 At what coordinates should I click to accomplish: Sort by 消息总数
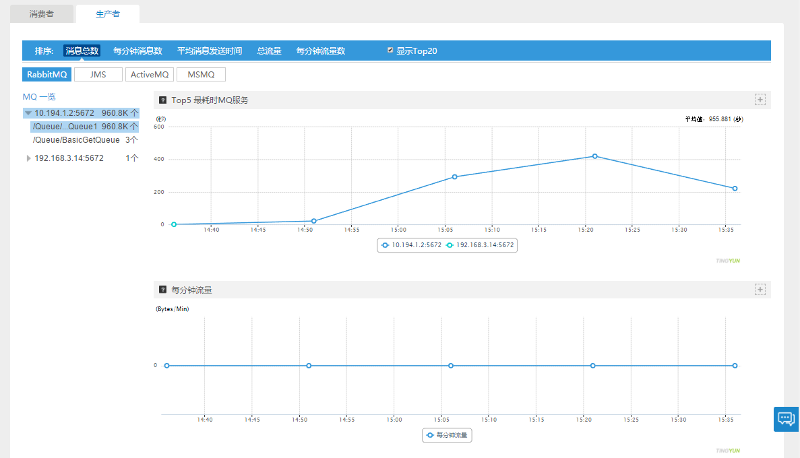tap(82, 51)
